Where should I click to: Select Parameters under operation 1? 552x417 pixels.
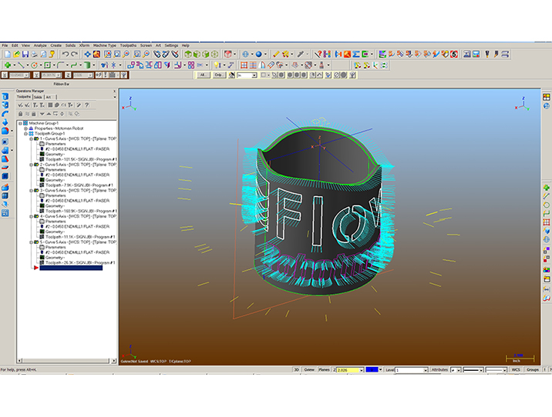click(x=56, y=144)
